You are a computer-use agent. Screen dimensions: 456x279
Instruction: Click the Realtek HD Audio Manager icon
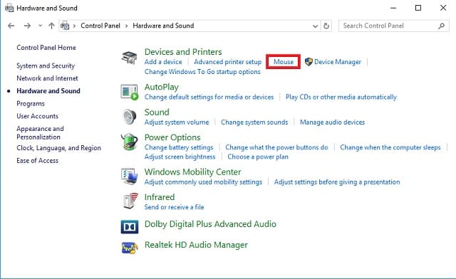(x=130, y=248)
